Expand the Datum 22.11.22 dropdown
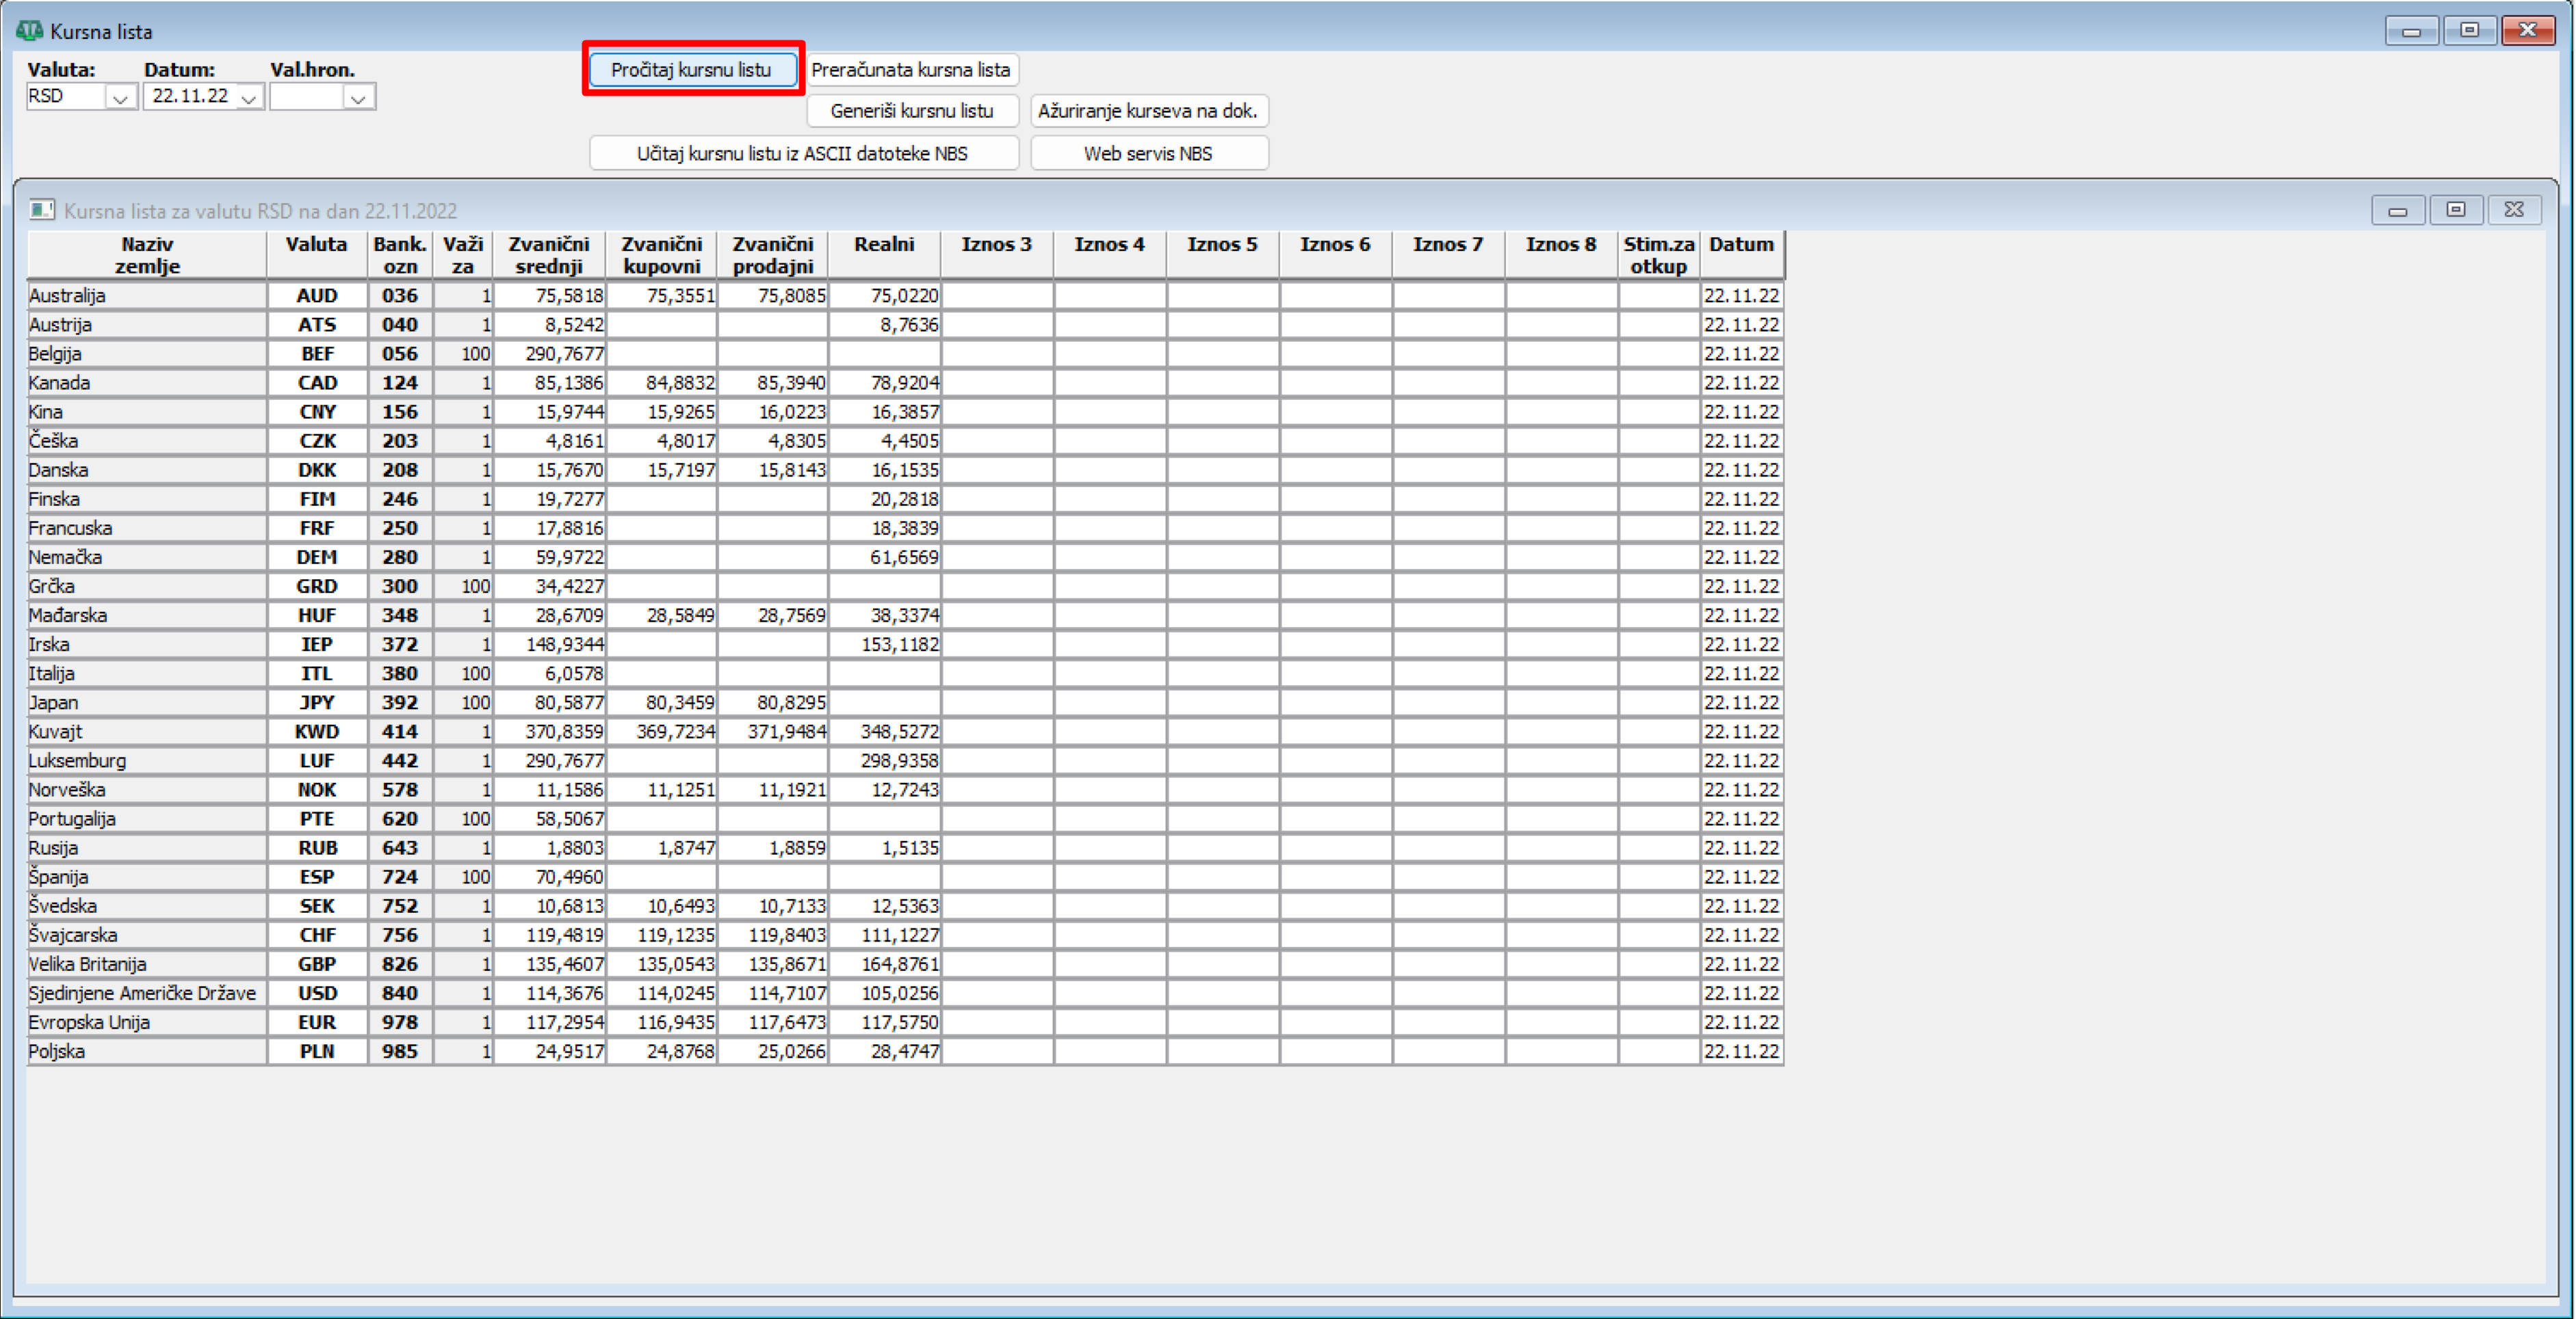This screenshot has height=1319, width=2576. point(249,97)
